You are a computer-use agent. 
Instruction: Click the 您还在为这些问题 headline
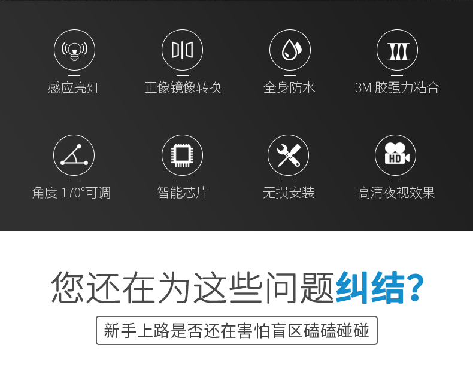coord(193,287)
